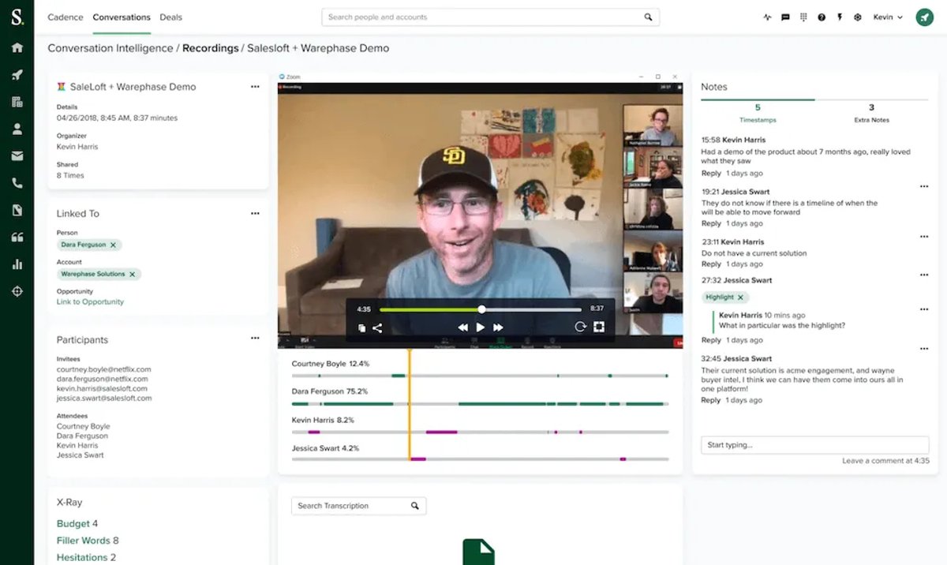
Task: Open the lightning bolt icon in header
Action: [840, 17]
